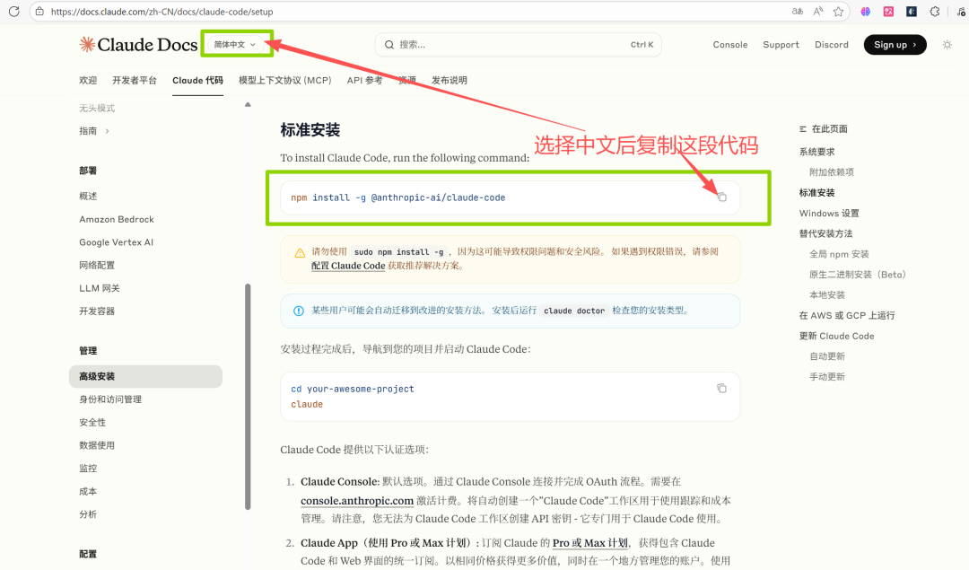View site information via the address bar lock icon

39,11
